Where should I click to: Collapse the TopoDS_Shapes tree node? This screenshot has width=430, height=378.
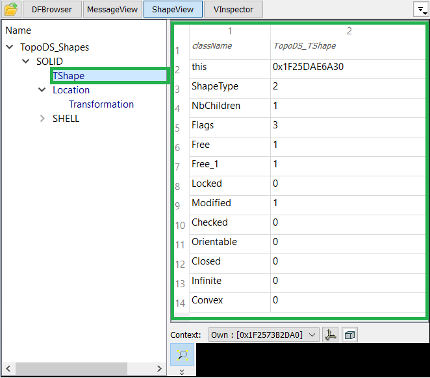10,47
